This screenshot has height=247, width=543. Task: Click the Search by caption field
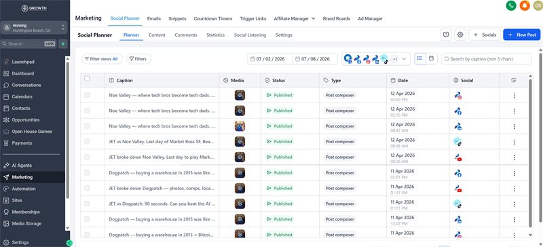487,59
